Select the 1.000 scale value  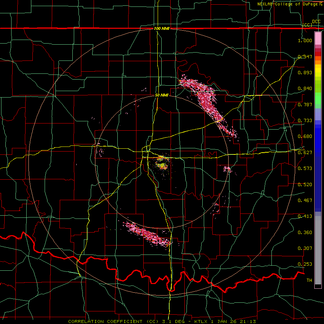[x=305, y=40]
